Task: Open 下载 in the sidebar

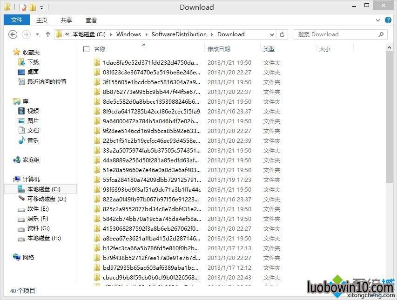Action: 33,62
